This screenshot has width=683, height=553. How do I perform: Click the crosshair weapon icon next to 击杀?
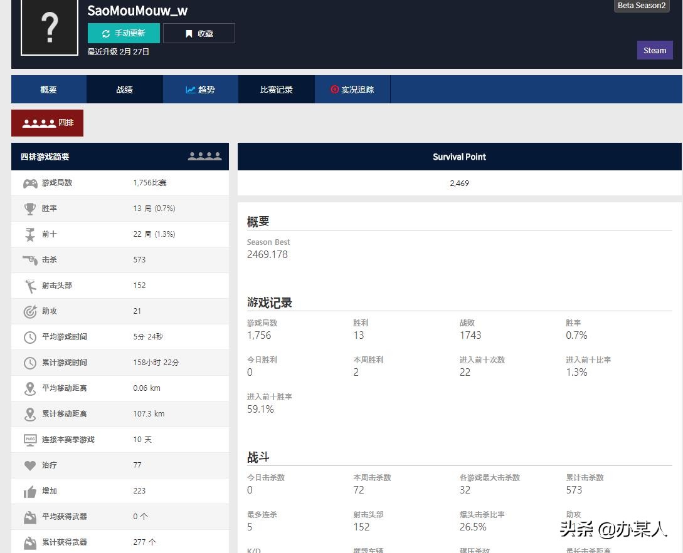pos(28,260)
